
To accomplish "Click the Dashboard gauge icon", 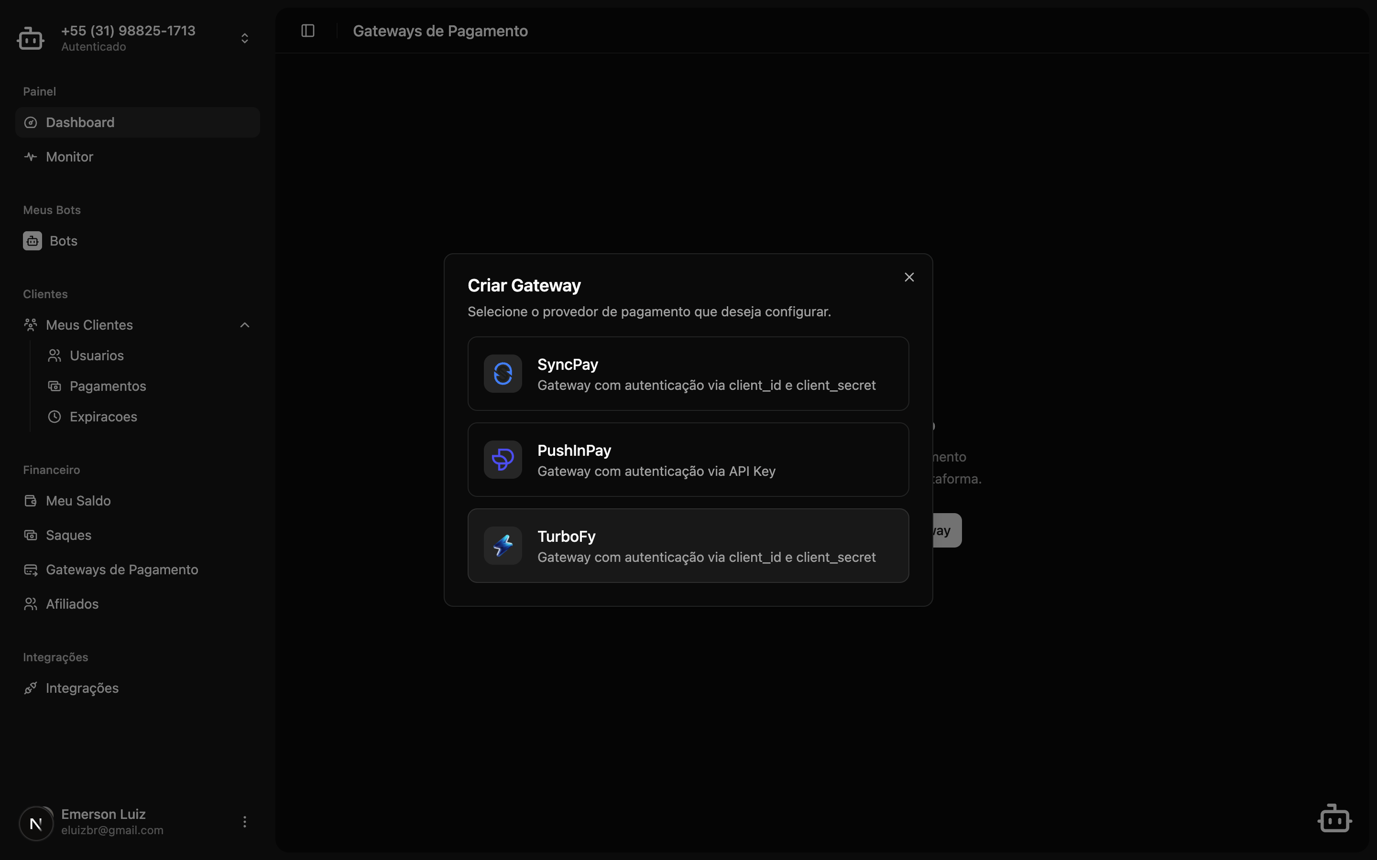I will coord(31,122).
